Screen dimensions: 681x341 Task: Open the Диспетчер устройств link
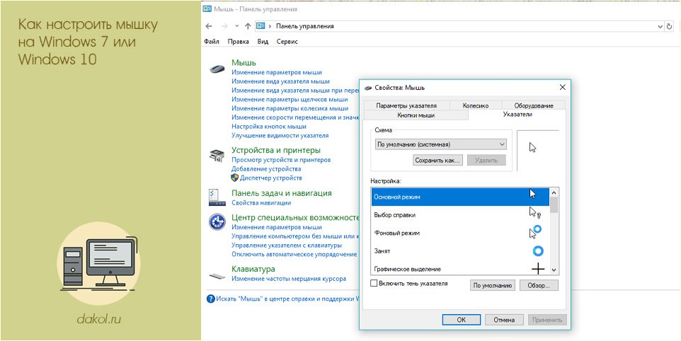click(x=271, y=178)
